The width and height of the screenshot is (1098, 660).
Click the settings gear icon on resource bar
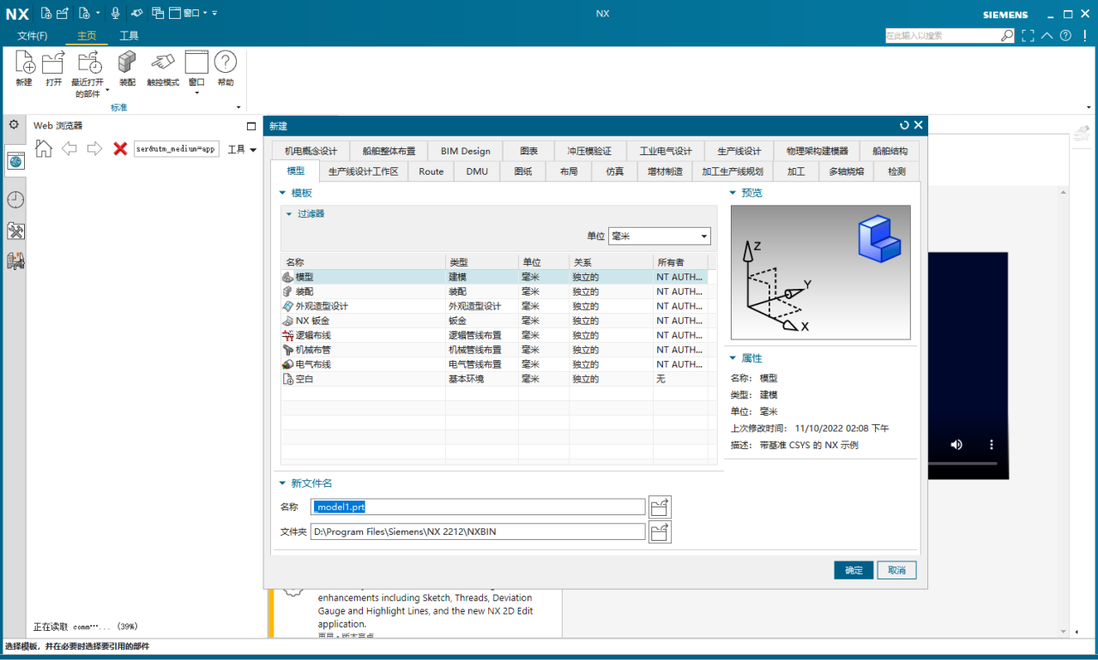pos(14,125)
